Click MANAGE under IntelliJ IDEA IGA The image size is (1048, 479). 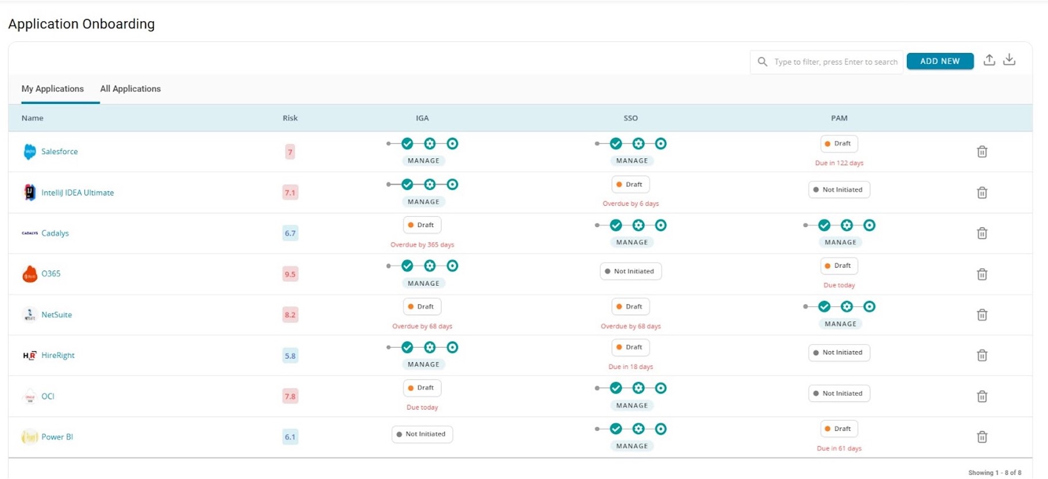pos(423,201)
